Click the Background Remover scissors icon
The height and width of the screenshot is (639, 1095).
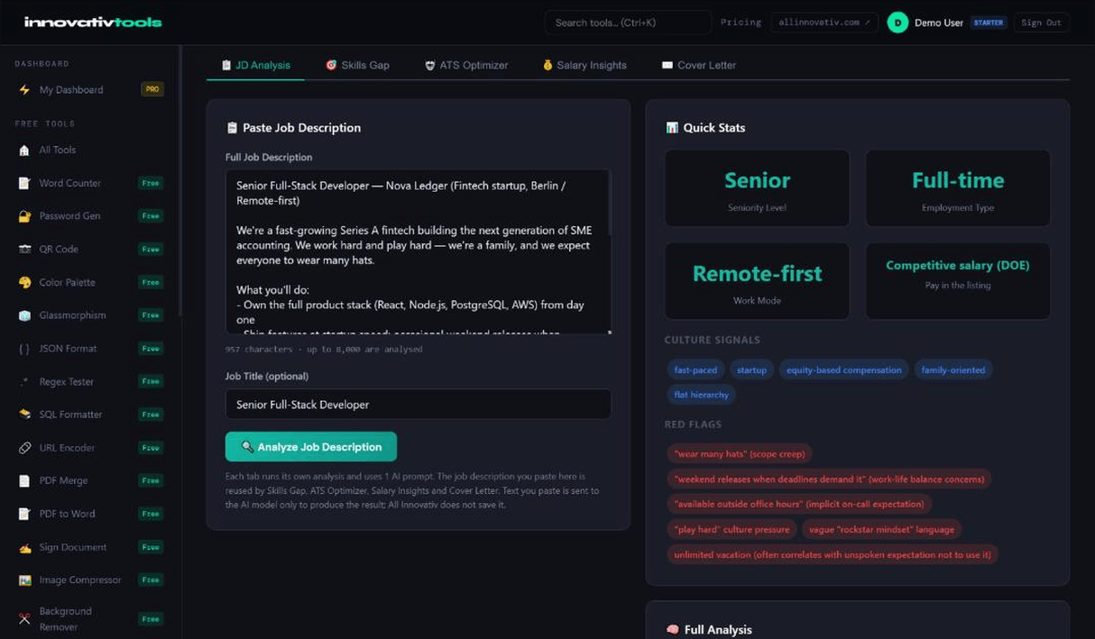coord(24,619)
